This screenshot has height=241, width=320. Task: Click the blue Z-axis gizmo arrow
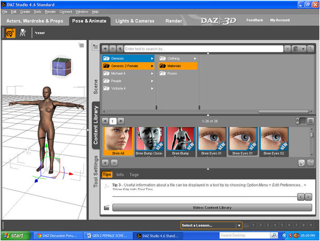(x=36, y=181)
